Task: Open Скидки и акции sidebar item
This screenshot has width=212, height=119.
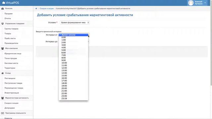Action: pyautogui.click(x=11, y=103)
